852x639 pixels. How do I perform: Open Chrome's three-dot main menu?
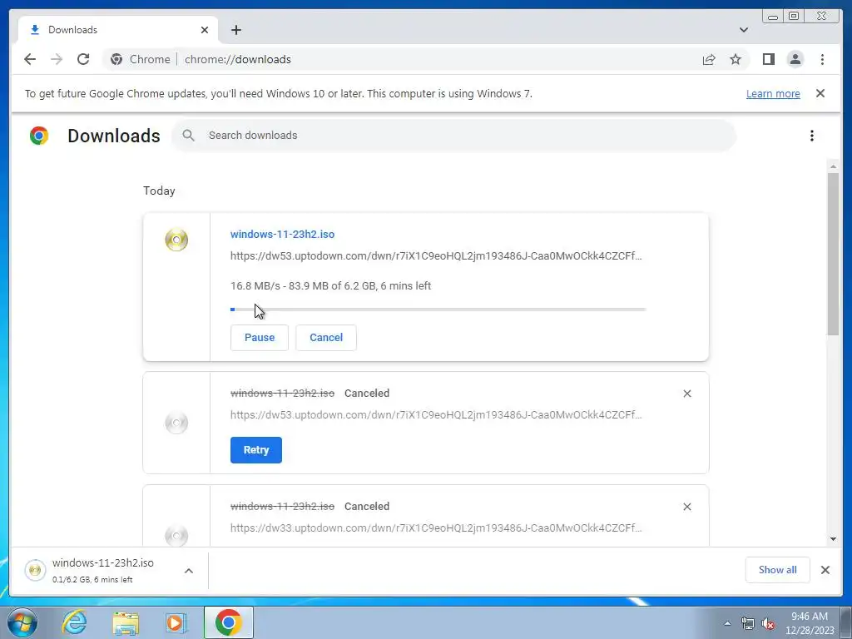coord(822,59)
